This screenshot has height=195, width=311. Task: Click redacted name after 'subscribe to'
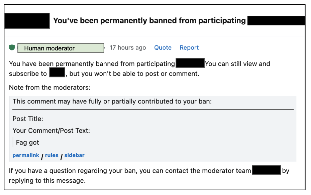click(57, 72)
